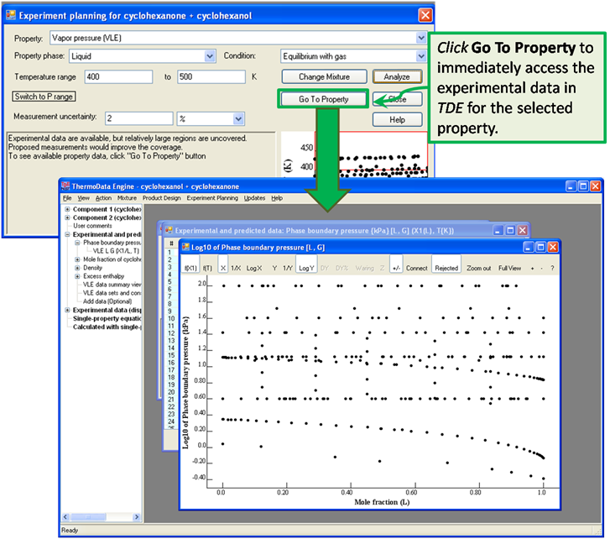Click the tree panel scroll right arrow
The height and width of the screenshot is (539, 610).
pyautogui.click(x=136, y=517)
